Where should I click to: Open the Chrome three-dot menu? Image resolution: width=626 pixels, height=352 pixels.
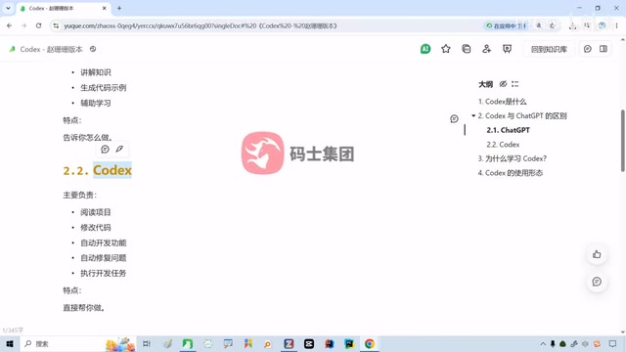(x=617, y=25)
